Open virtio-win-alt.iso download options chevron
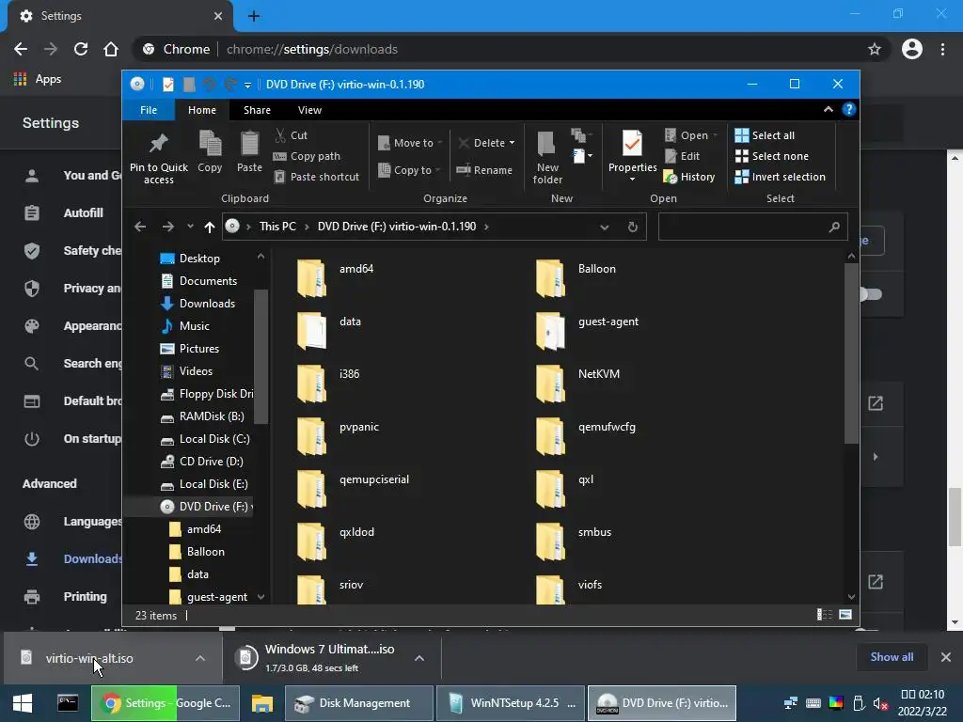 [199, 658]
